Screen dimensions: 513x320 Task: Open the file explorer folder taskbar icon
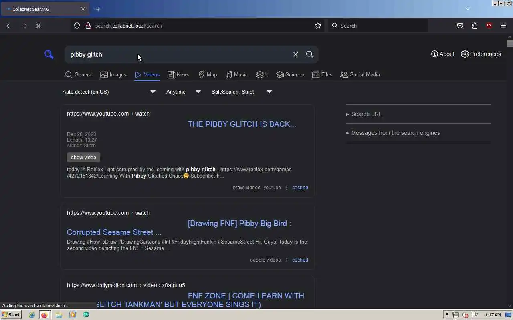pyautogui.click(x=59, y=315)
